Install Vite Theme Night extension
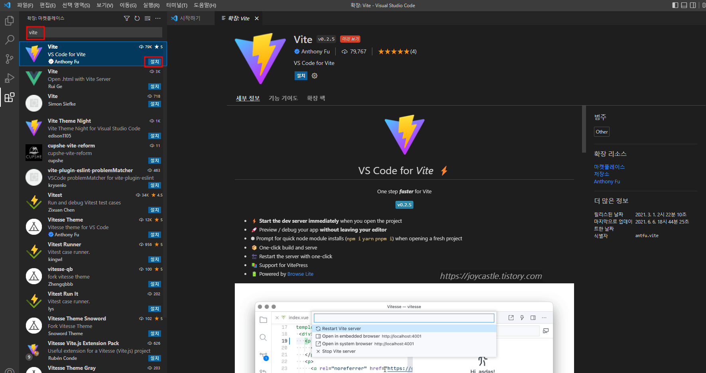Image resolution: width=706 pixels, height=373 pixels. 155,136
